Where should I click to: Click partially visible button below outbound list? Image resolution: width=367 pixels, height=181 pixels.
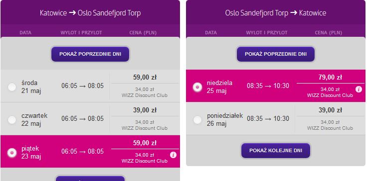[90, 179]
